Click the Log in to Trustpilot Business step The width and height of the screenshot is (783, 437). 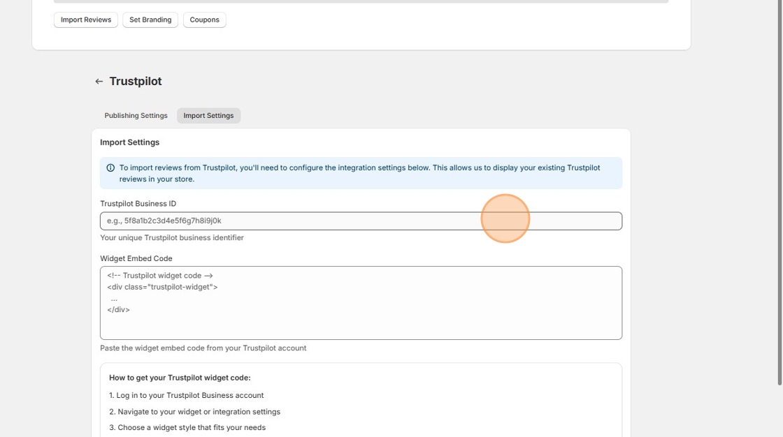[x=186, y=395]
